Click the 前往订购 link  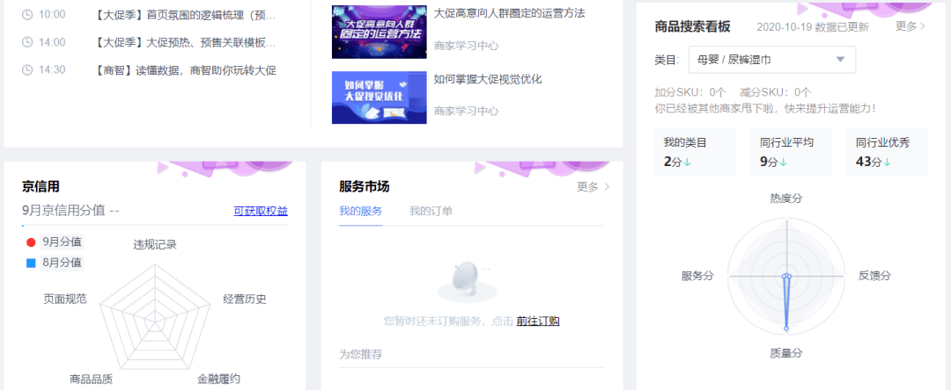[x=538, y=321]
